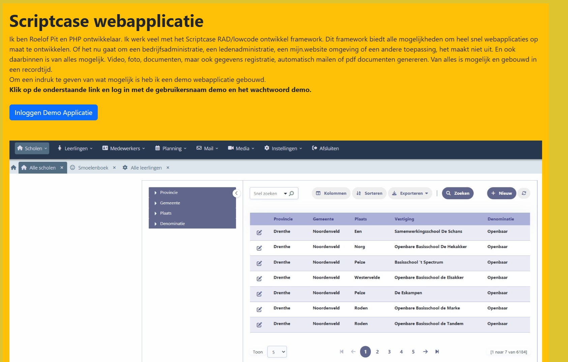Click edit icon for Openbare Basisschool De Hekakker
This screenshot has width=568, height=362.
coord(259,248)
